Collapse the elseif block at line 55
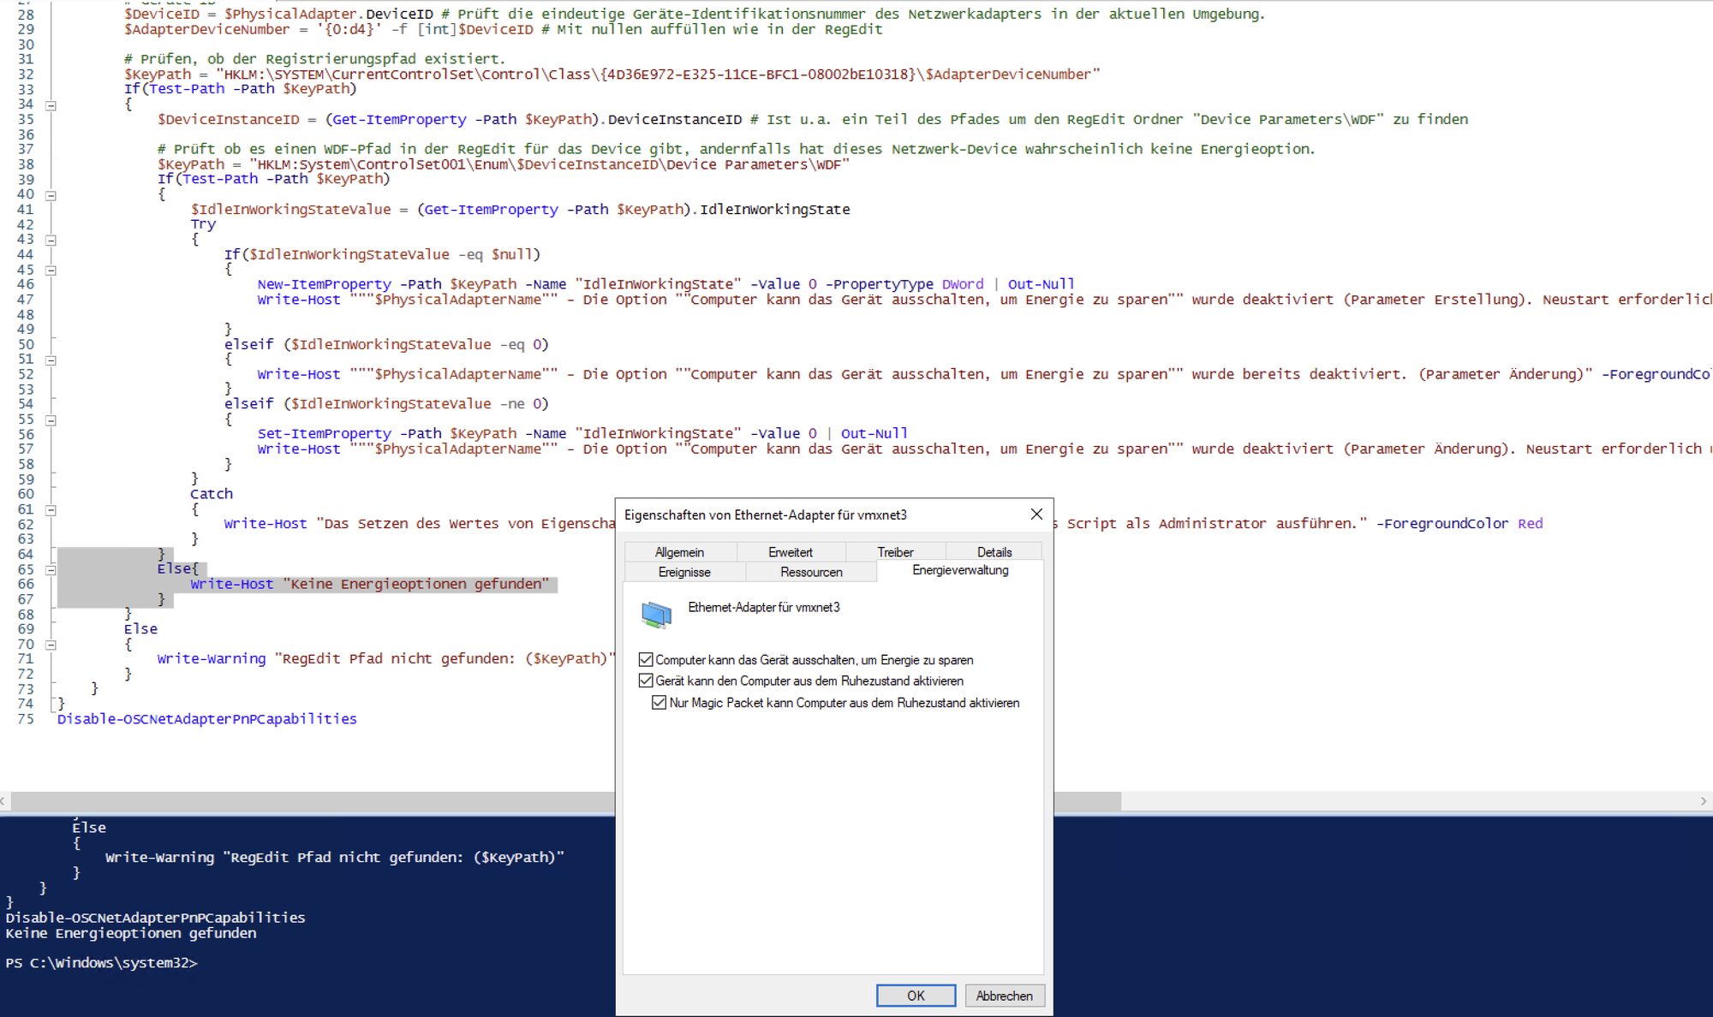This screenshot has width=1713, height=1017. click(x=51, y=420)
